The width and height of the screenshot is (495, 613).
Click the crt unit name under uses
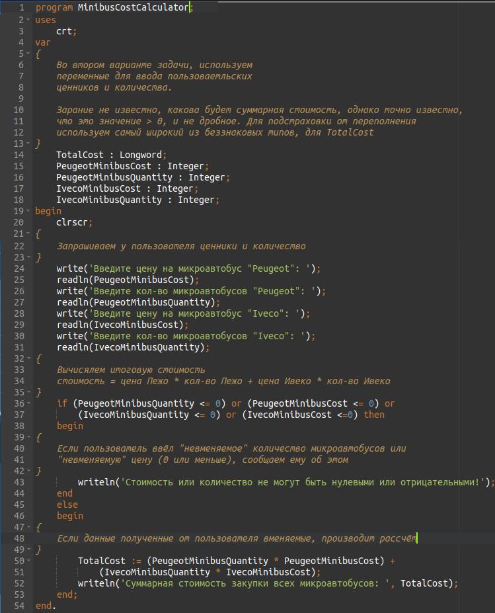(x=65, y=31)
